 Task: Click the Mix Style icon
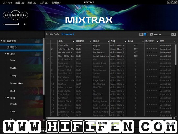[x=47, y=34]
